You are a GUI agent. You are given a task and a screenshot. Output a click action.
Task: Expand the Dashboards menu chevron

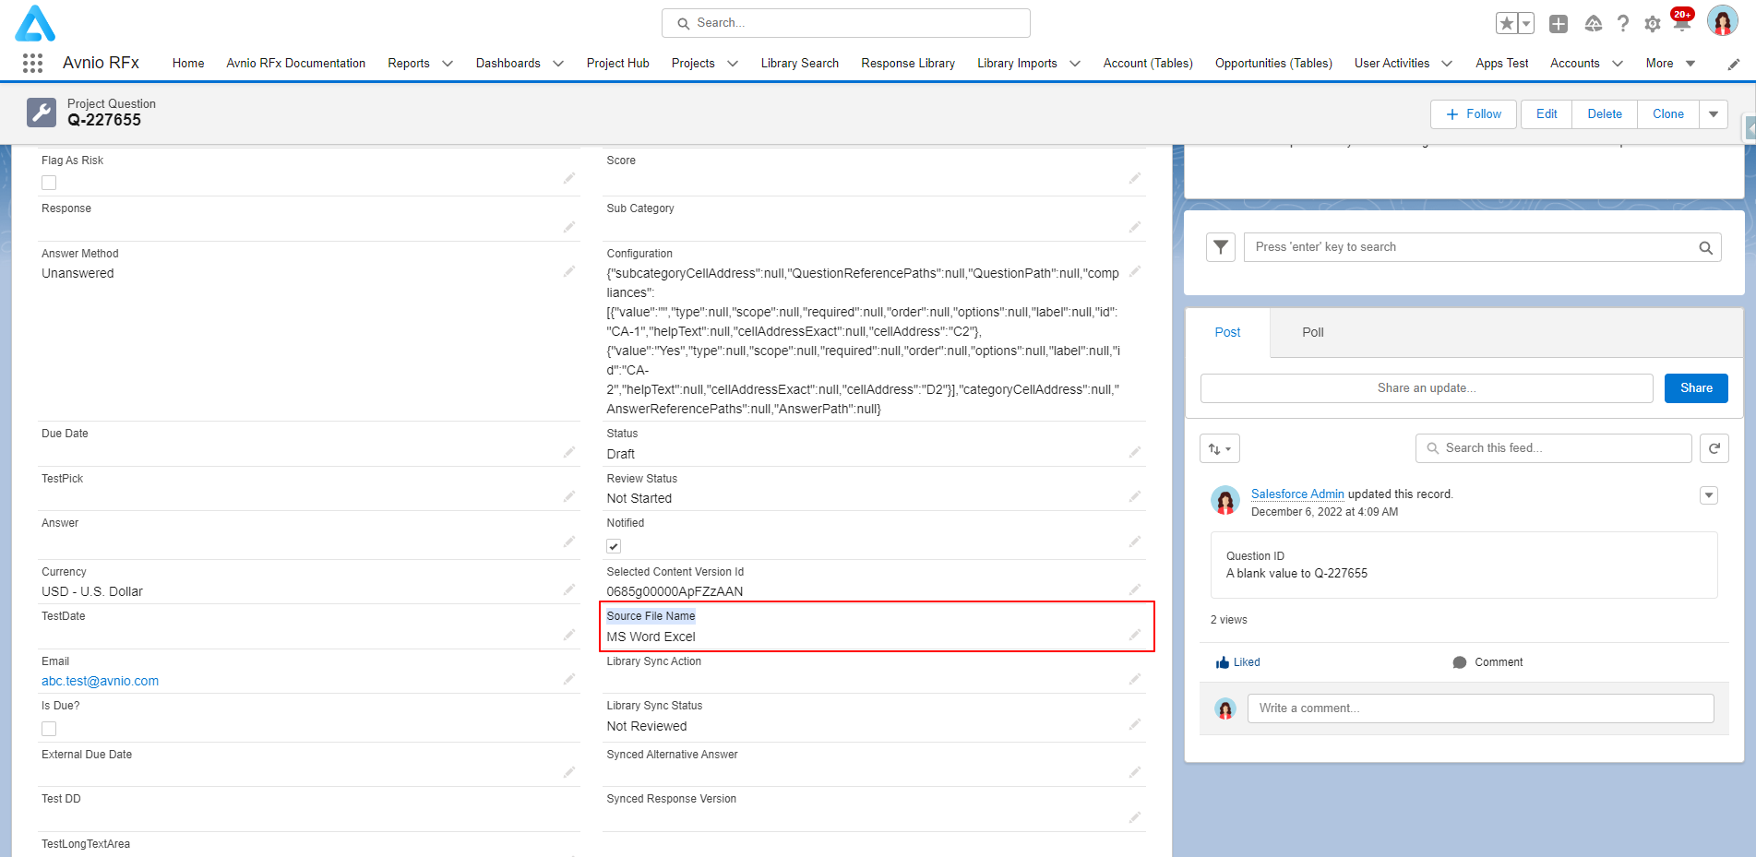pyautogui.click(x=558, y=64)
